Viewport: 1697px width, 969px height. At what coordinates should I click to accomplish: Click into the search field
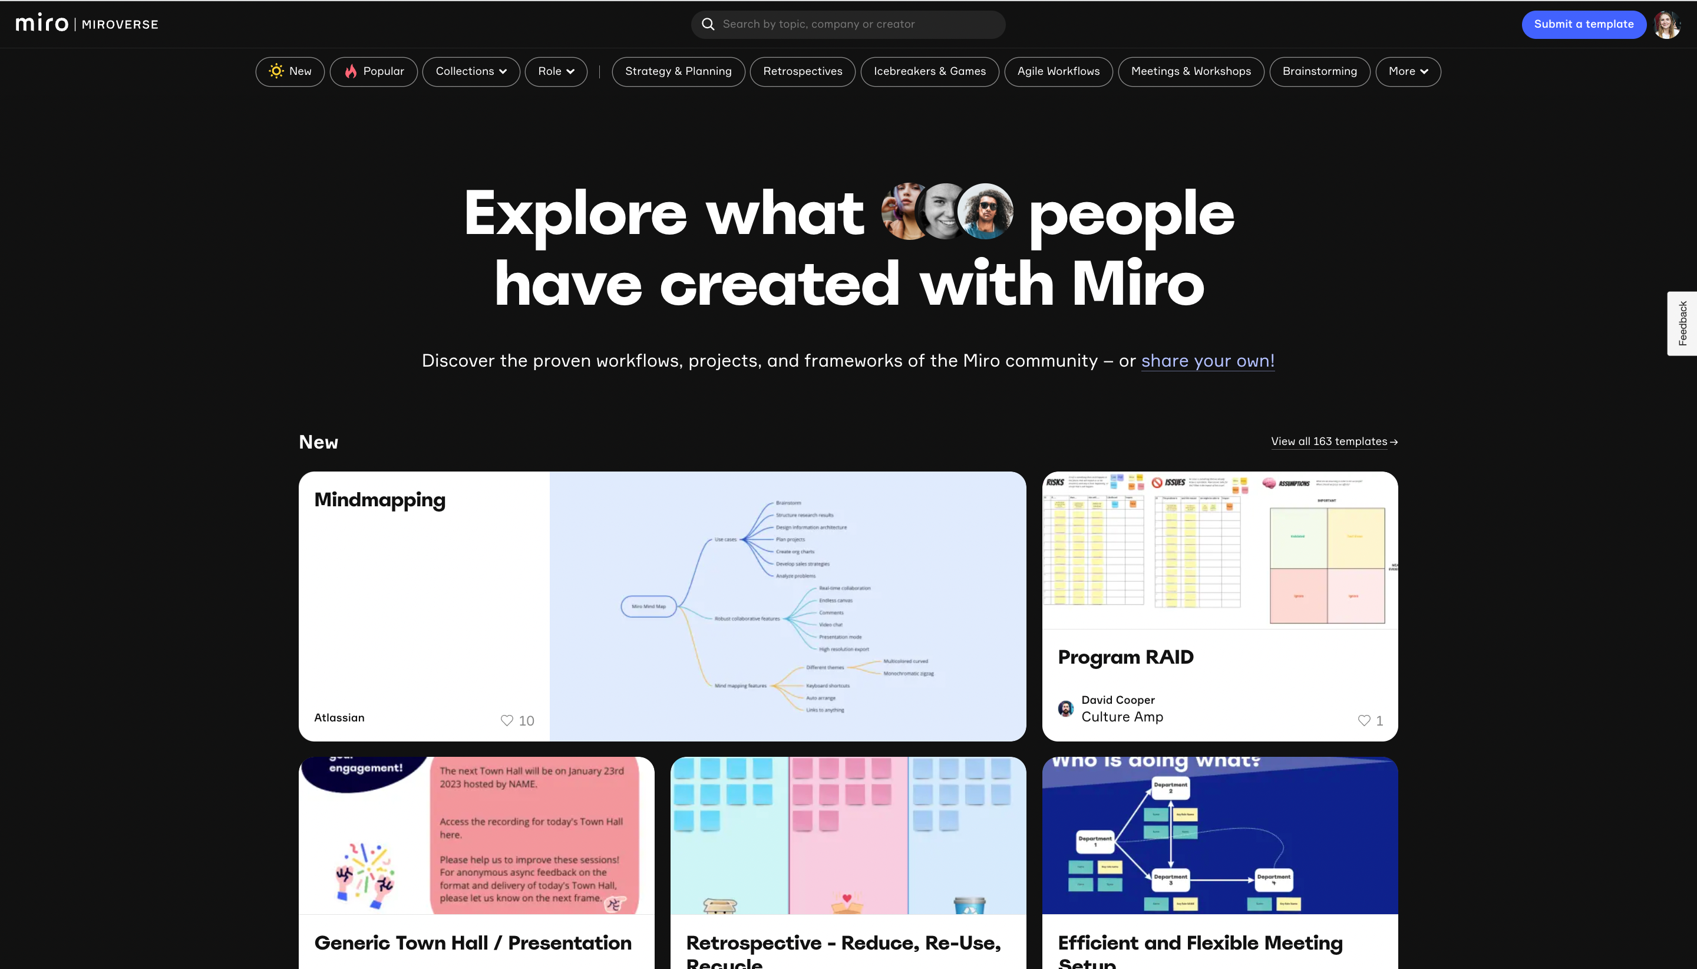[848, 24]
